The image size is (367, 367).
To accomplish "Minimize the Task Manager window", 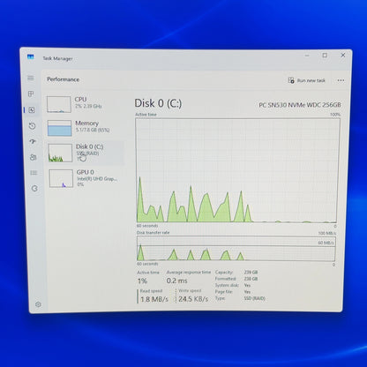I will tap(307, 56).
